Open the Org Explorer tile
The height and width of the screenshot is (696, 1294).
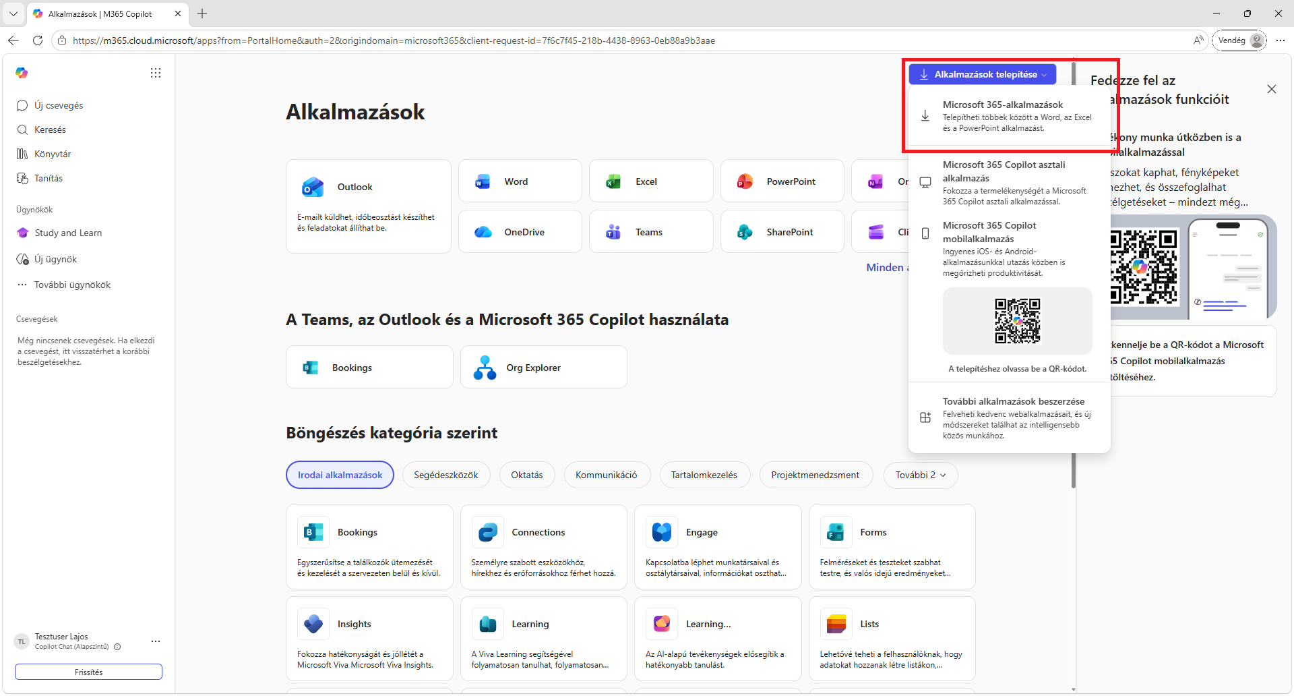point(544,368)
